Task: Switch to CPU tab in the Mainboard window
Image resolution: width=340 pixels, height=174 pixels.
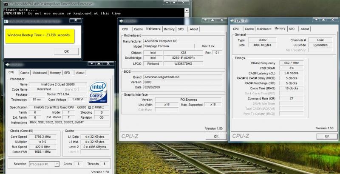Action: (125, 29)
